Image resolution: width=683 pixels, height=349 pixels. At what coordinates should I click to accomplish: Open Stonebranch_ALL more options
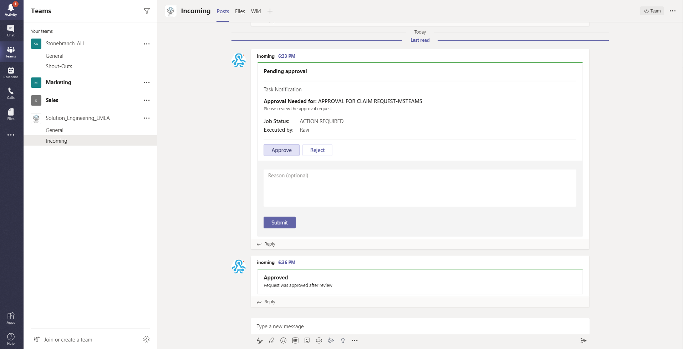coord(147,44)
